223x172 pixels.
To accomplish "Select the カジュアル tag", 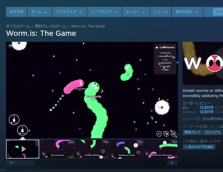I will [x=213, y=133].
